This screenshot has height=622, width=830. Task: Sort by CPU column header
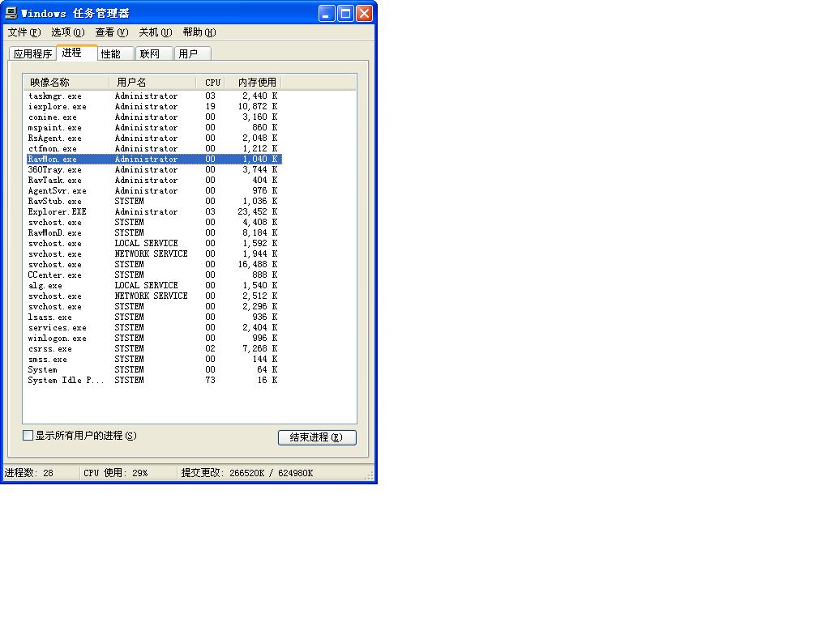[x=211, y=83]
